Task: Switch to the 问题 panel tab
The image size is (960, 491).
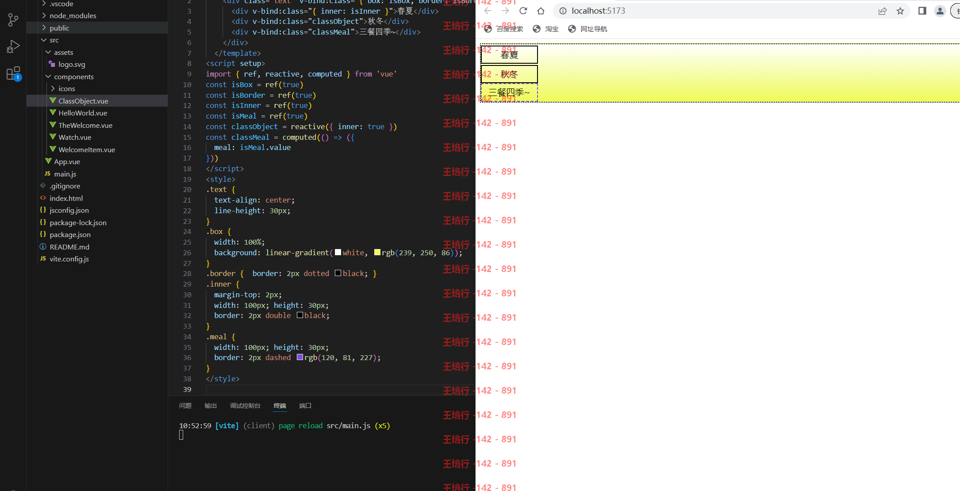Action: pos(185,406)
